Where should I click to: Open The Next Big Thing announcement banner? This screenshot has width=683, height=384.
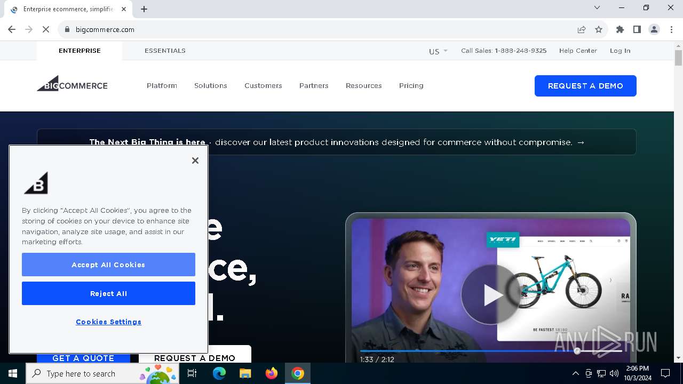(337, 142)
